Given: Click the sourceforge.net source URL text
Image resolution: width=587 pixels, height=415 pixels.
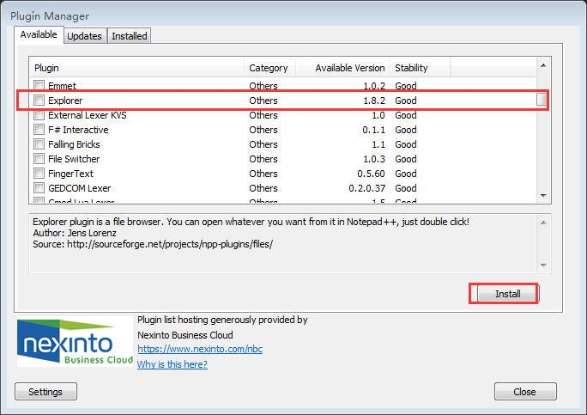Looking at the screenshot, I should [x=170, y=244].
